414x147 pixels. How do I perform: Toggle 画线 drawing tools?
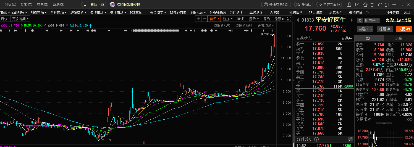[240, 19]
